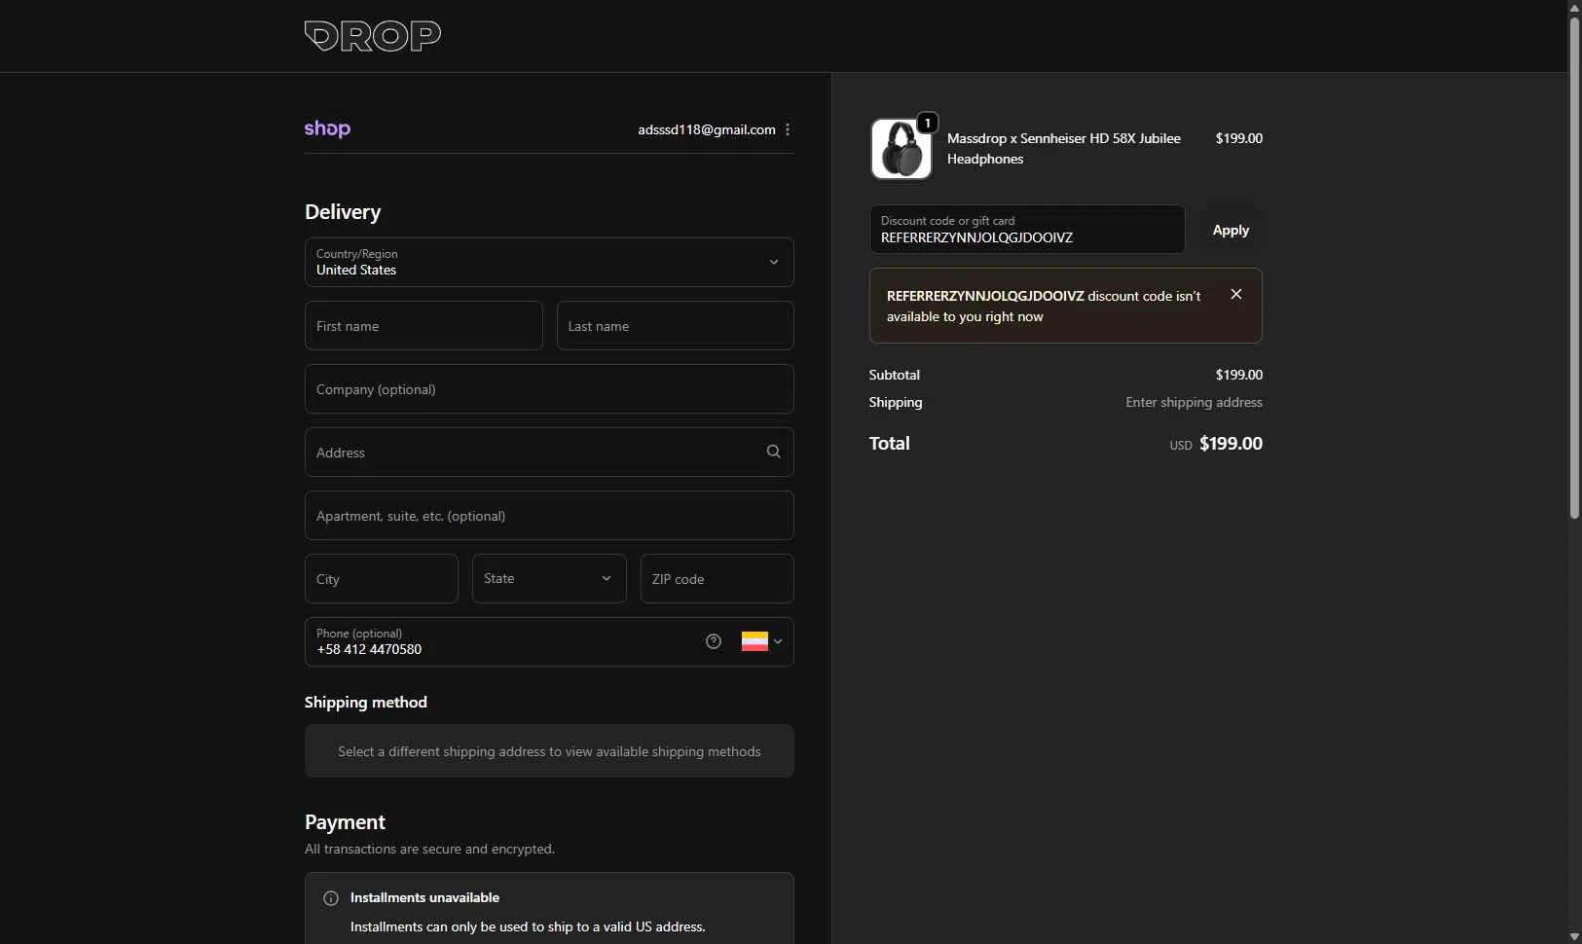Click into the City field
The image size is (1582, 944).
pos(381,579)
